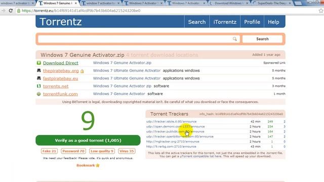Open the Search menu in Torrentz header
This screenshot has width=324, height=182.
197,22
